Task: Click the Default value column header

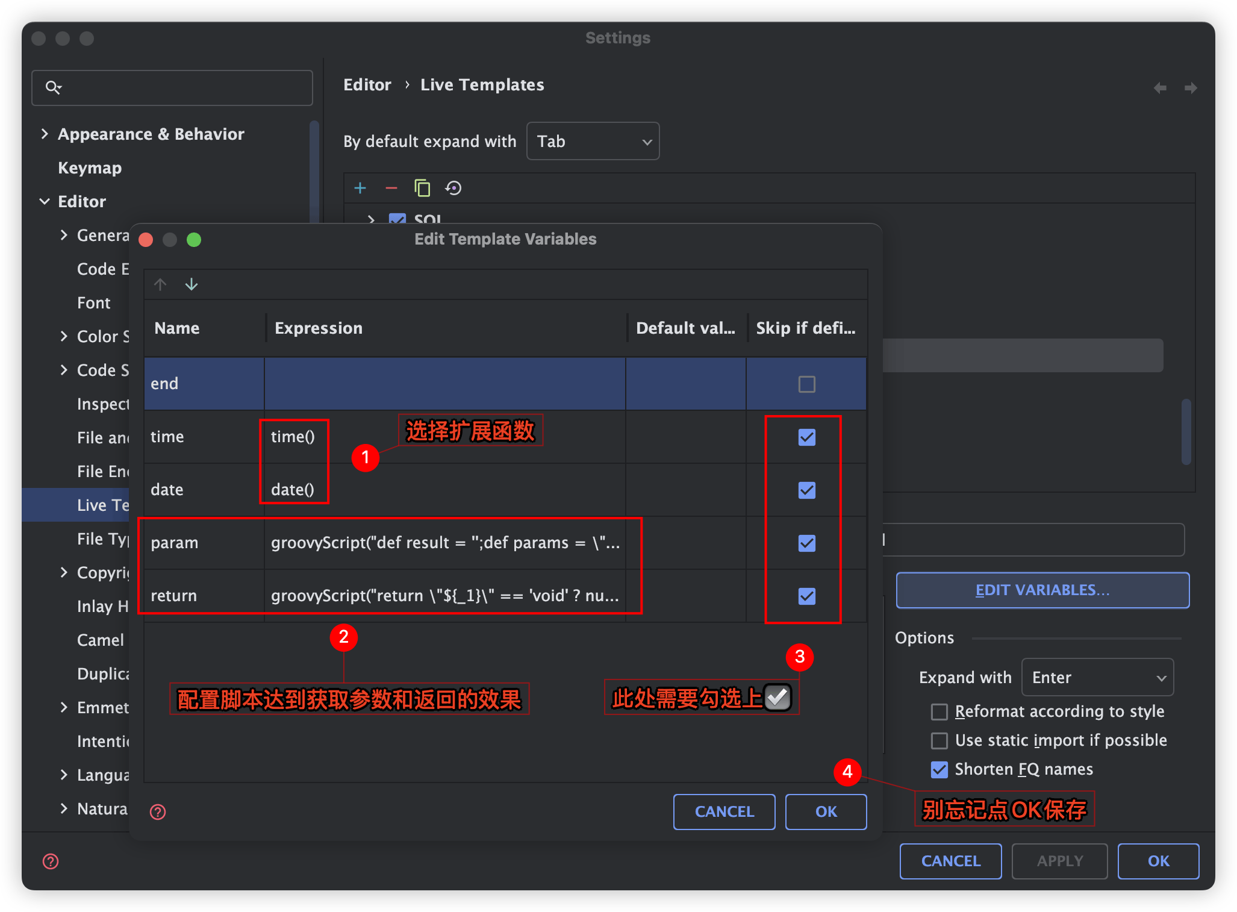Action: click(x=687, y=328)
